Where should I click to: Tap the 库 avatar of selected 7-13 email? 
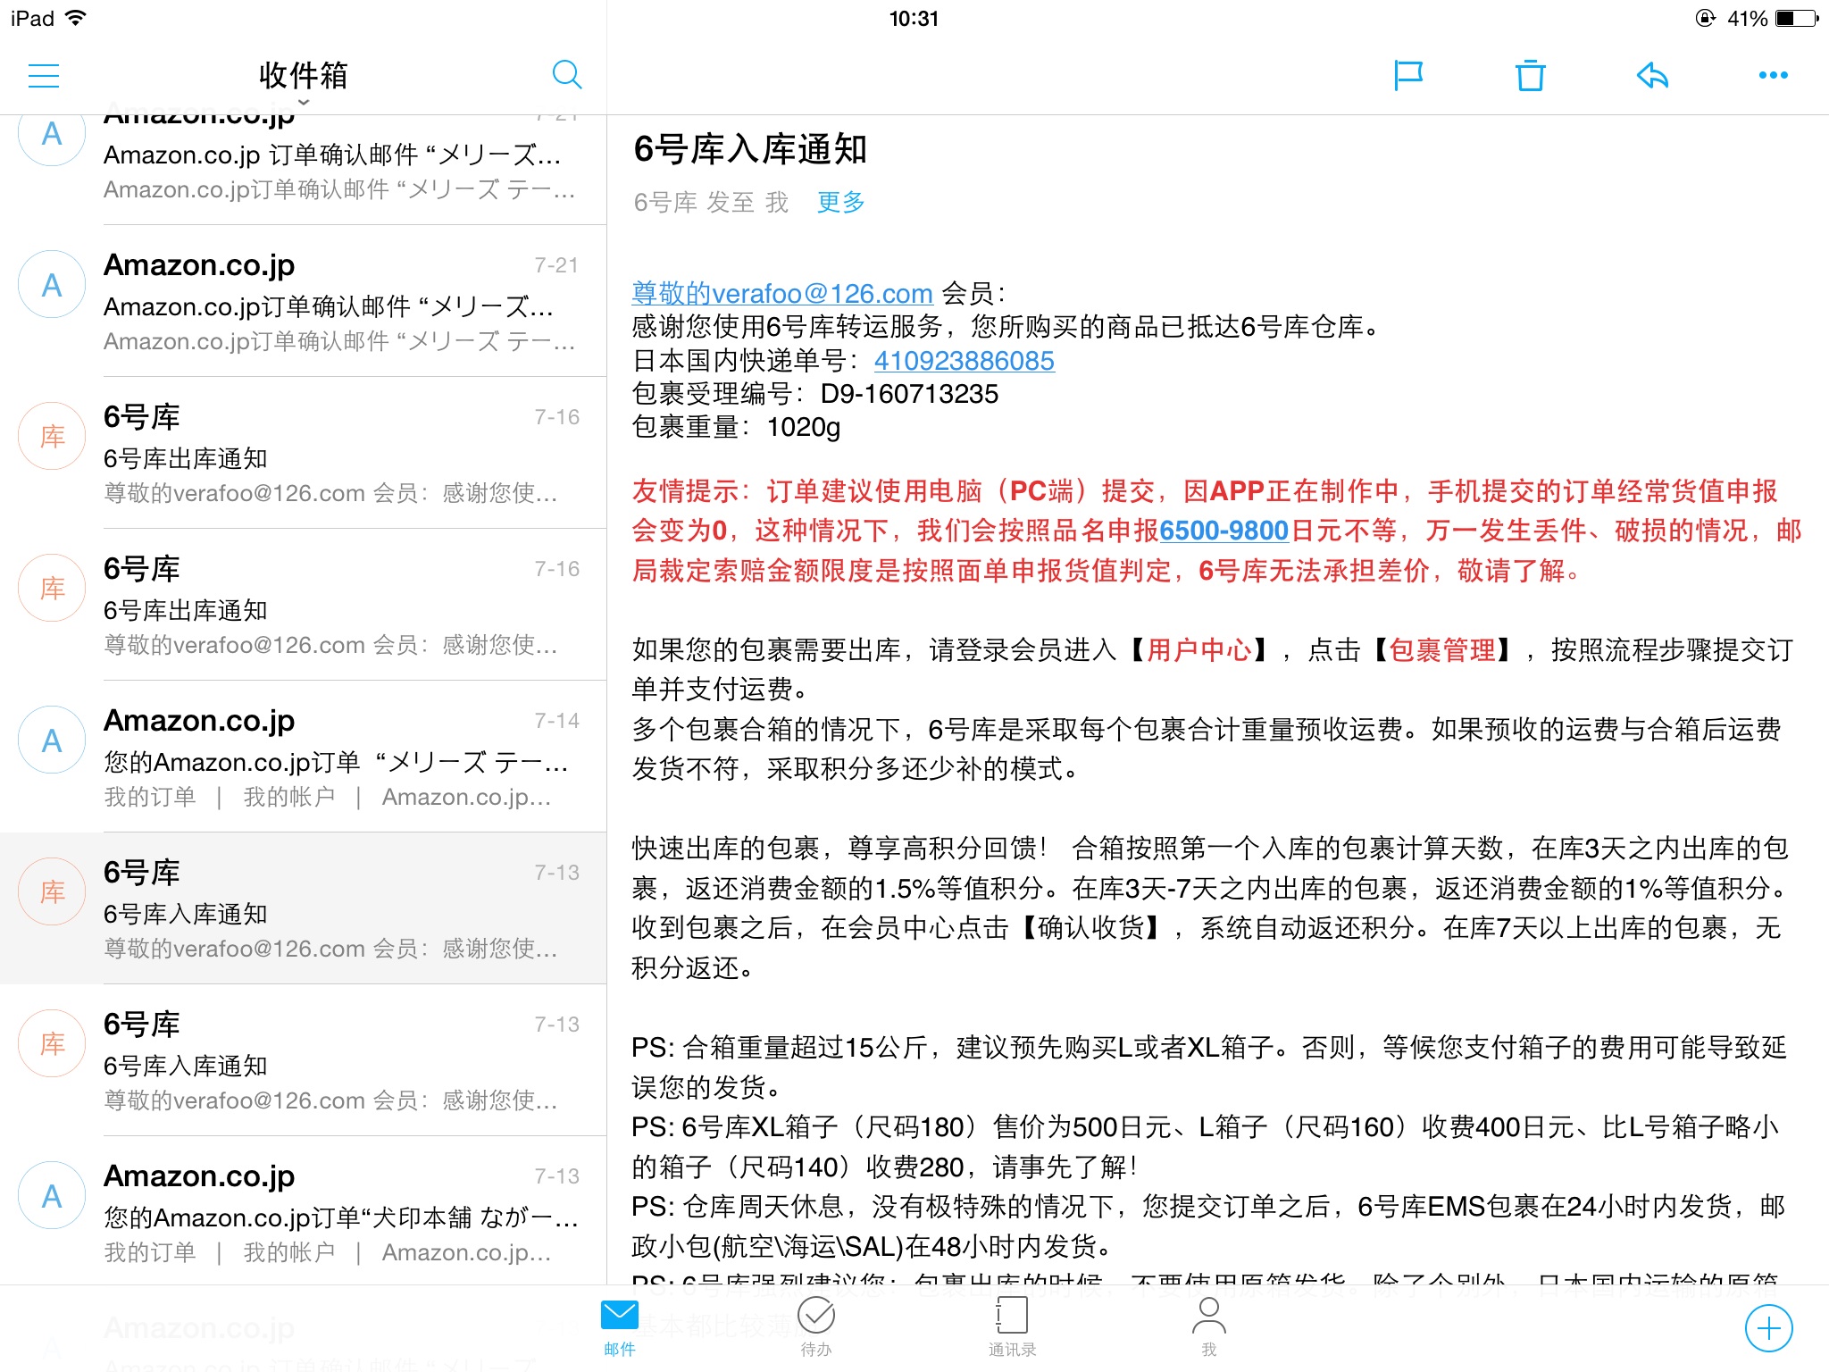[53, 891]
